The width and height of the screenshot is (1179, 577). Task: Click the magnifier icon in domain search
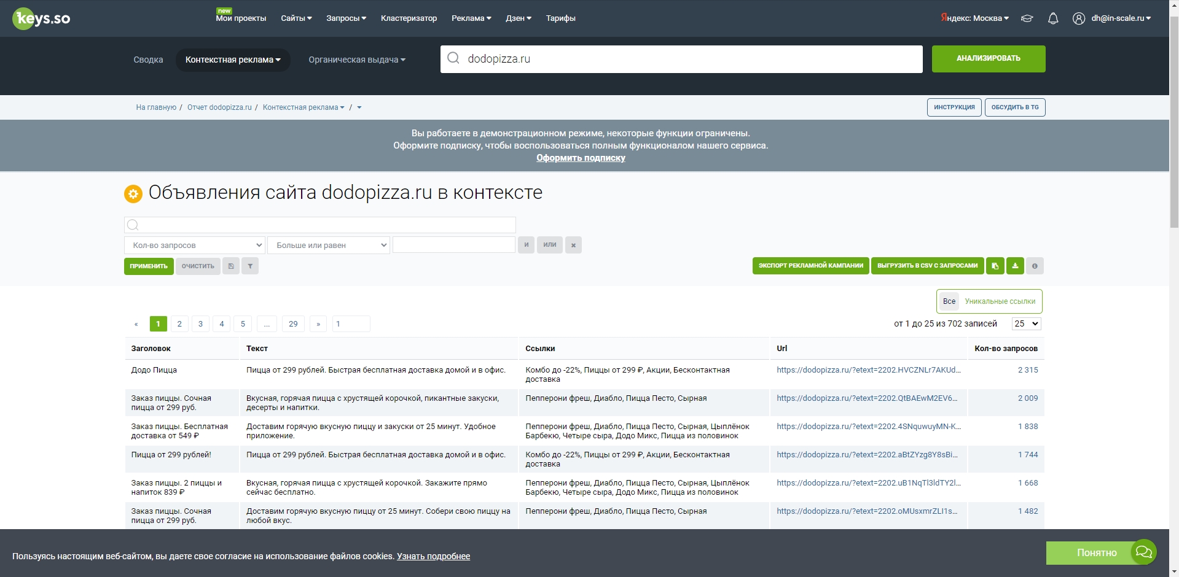[x=453, y=58]
